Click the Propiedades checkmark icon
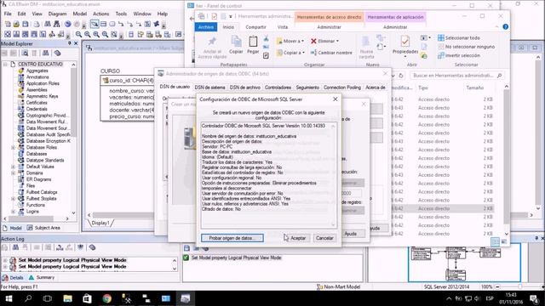This screenshot has height=306, width=545. click(x=405, y=42)
